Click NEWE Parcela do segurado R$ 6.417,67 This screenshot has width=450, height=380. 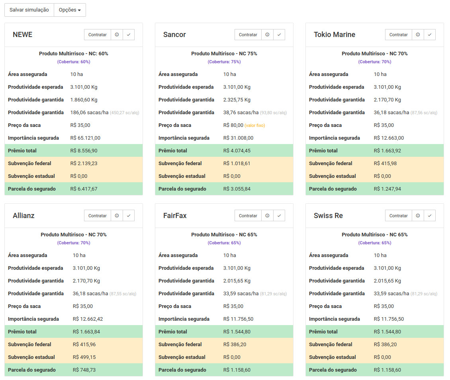(84, 189)
